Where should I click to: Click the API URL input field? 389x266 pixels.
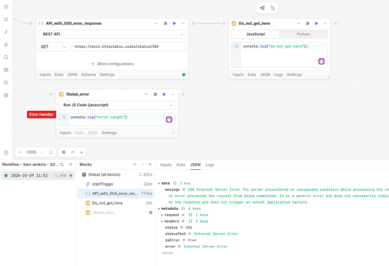(129, 47)
